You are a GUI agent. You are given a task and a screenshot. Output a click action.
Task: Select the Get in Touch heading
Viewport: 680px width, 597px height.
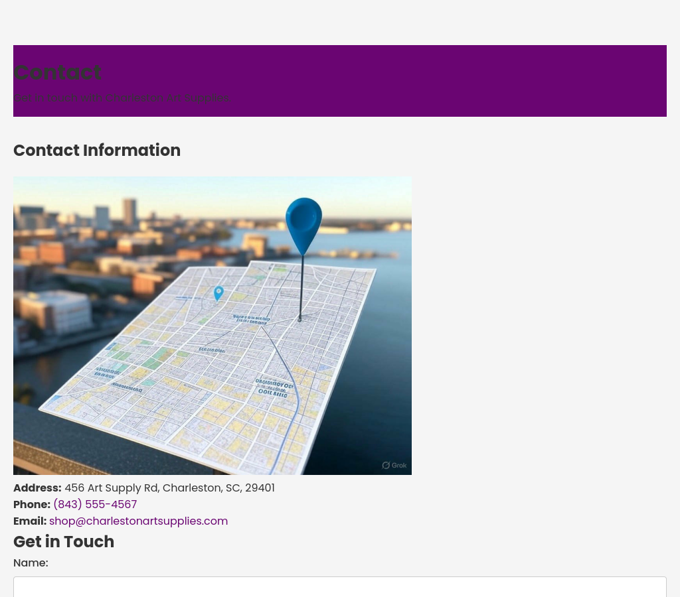tap(64, 541)
